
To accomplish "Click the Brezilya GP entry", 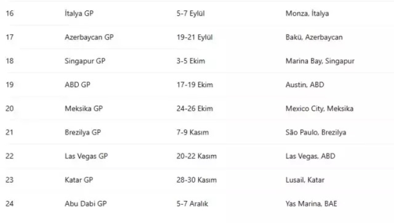I will pyautogui.click(x=82, y=132).
